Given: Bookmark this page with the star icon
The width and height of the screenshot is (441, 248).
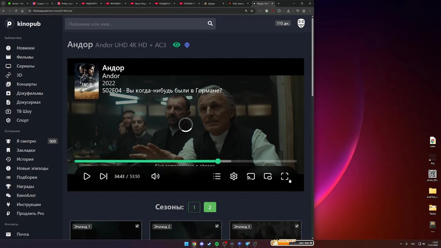Looking at the screenshot, I should [x=252, y=11].
